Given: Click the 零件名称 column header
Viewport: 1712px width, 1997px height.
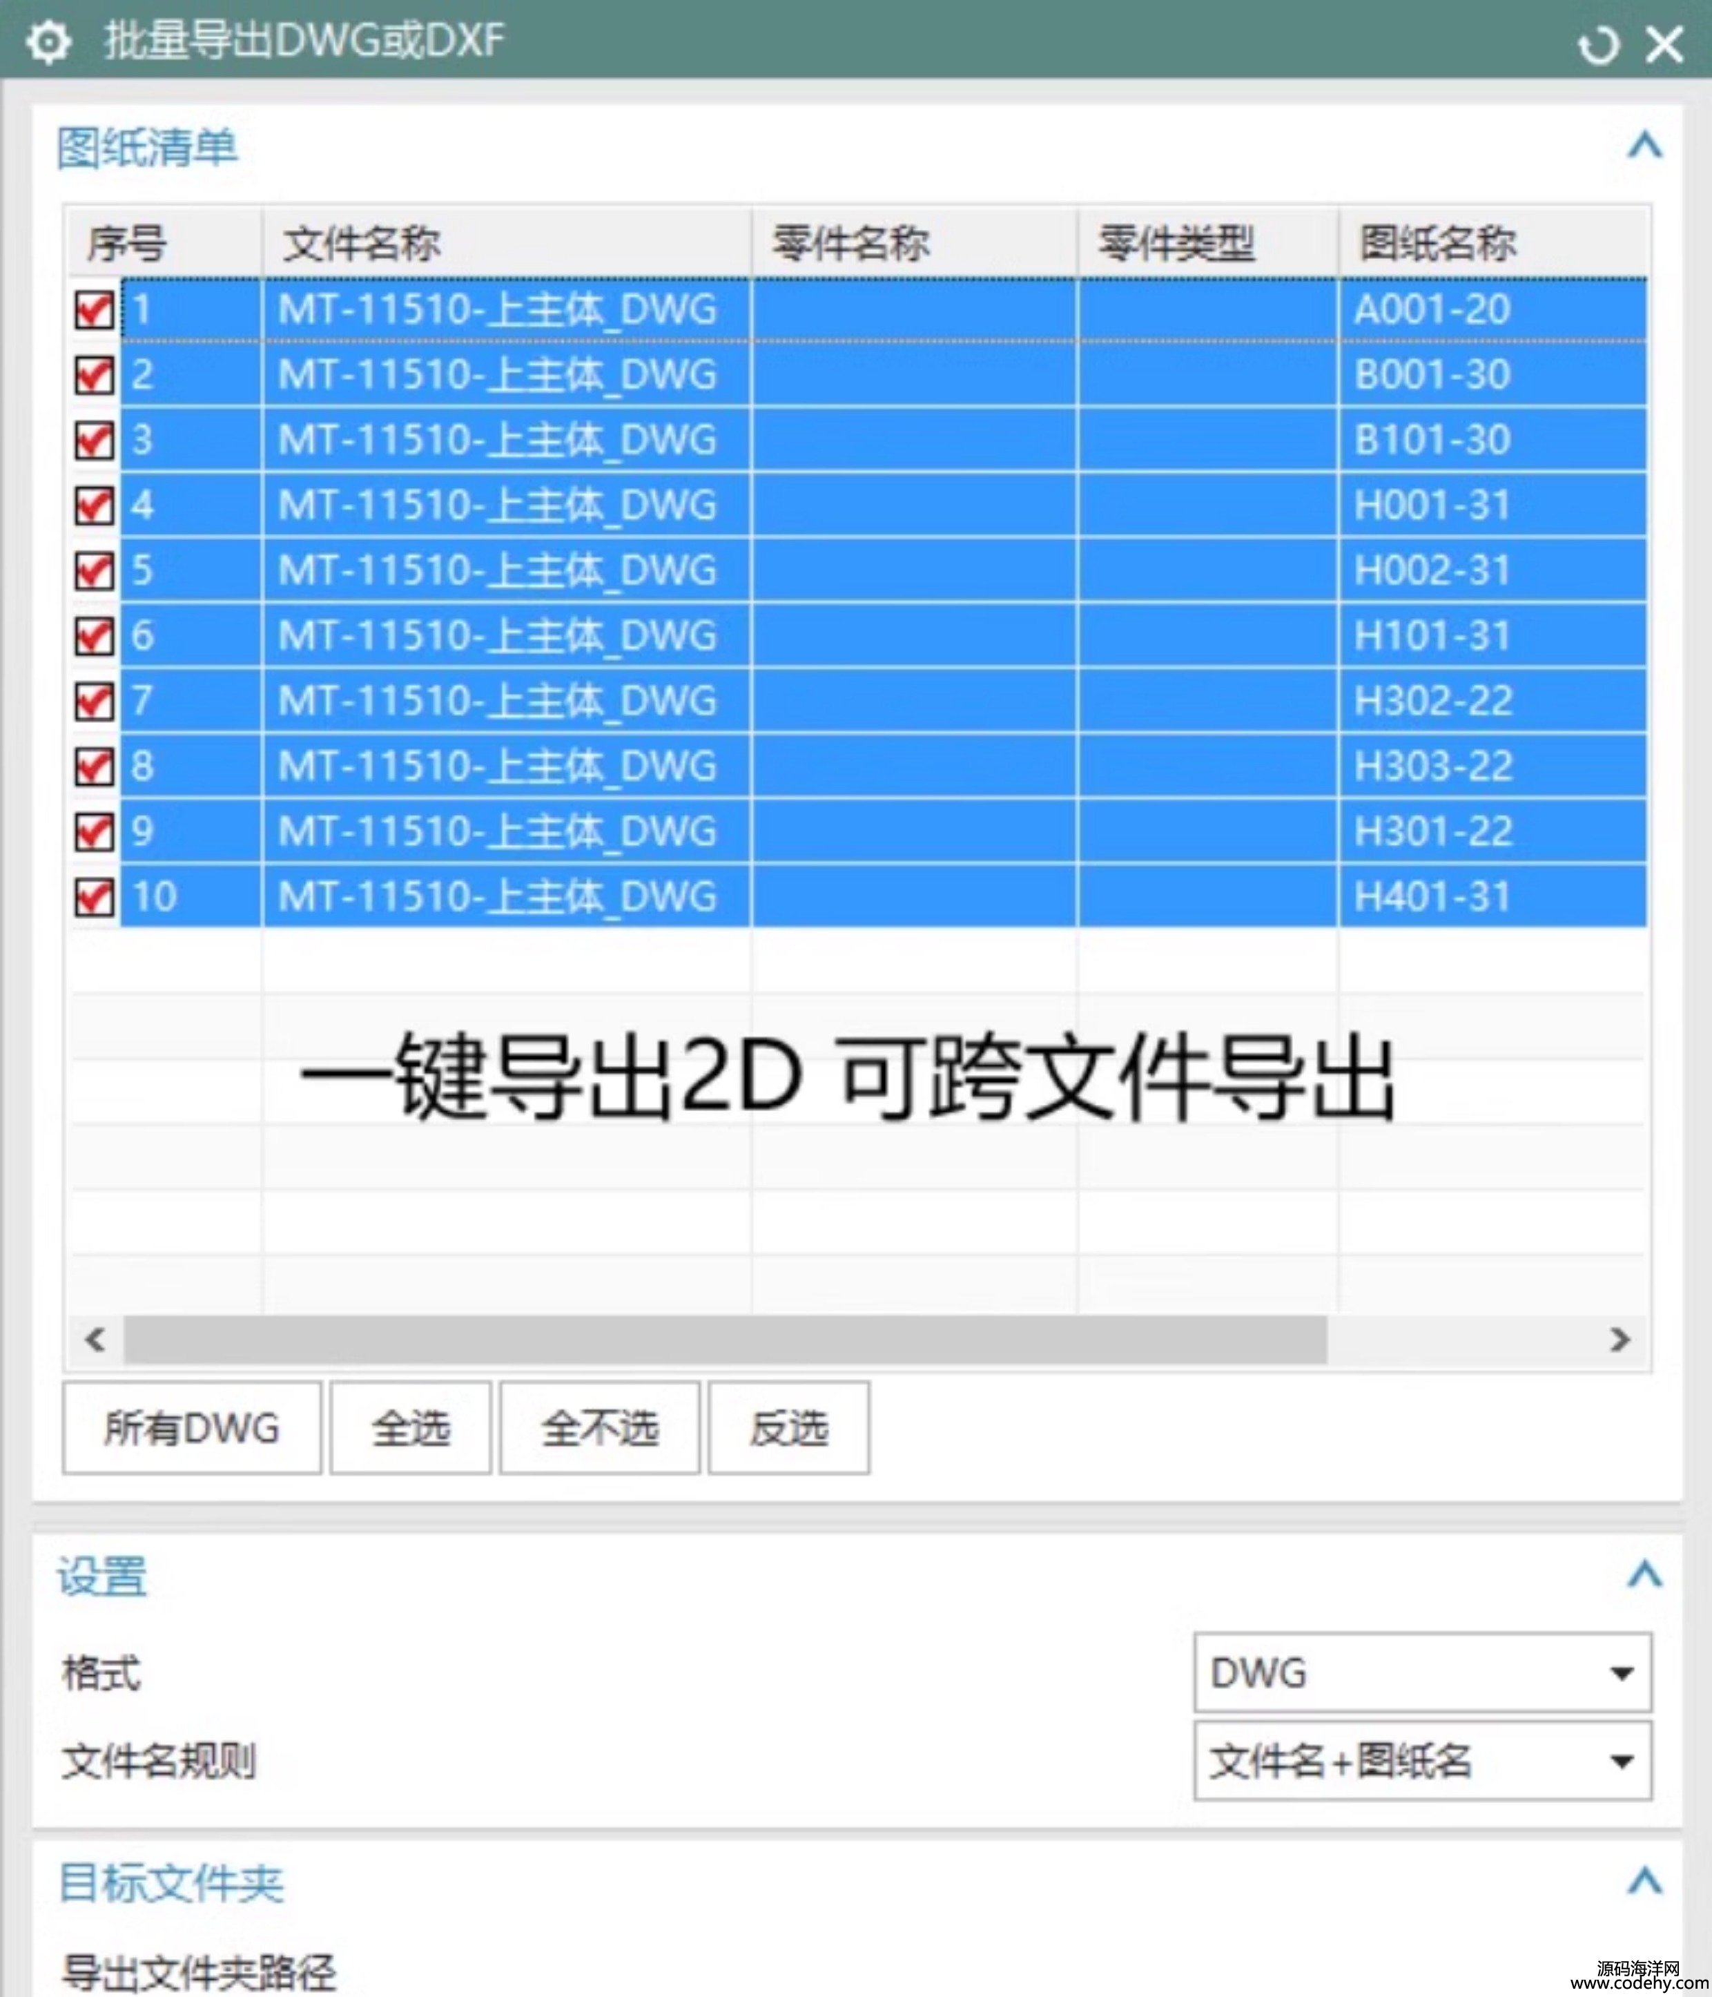Looking at the screenshot, I should (x=914, y=243).
